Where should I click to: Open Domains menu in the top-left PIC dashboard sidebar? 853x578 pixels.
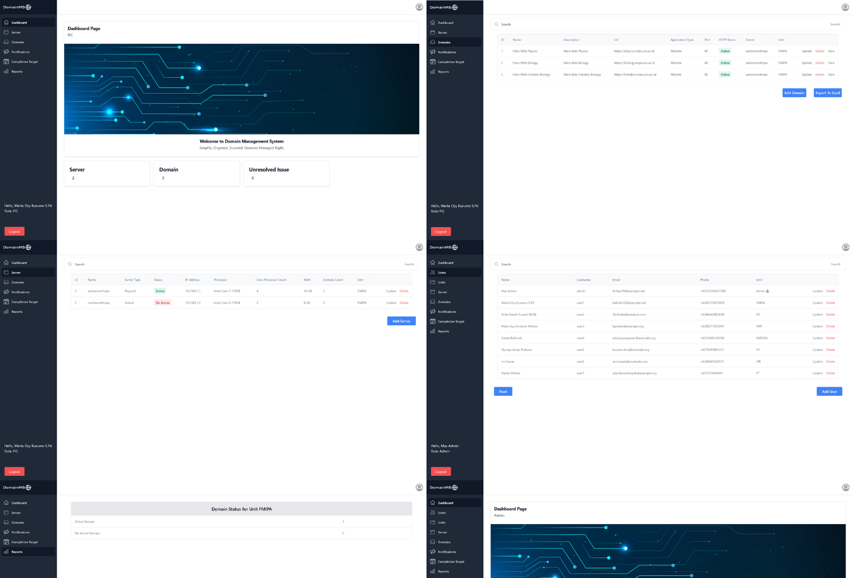point(28,42)
